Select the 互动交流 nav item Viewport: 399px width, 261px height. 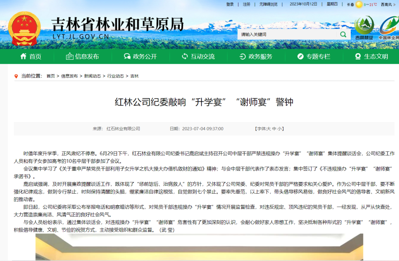(198, 56)
